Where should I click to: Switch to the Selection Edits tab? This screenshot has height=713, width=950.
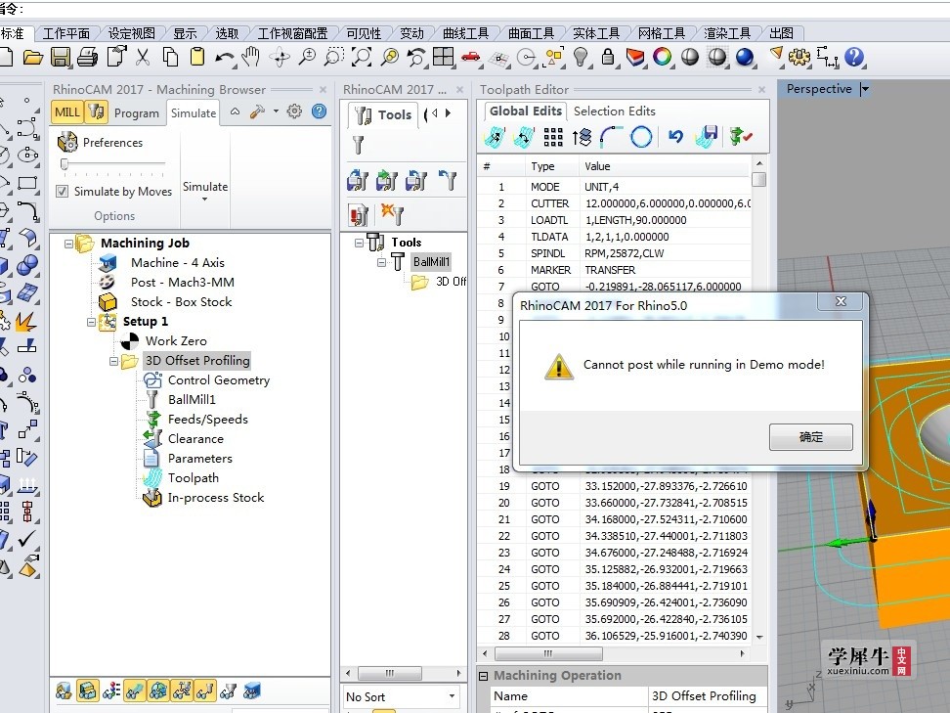(x=615, y=111)
